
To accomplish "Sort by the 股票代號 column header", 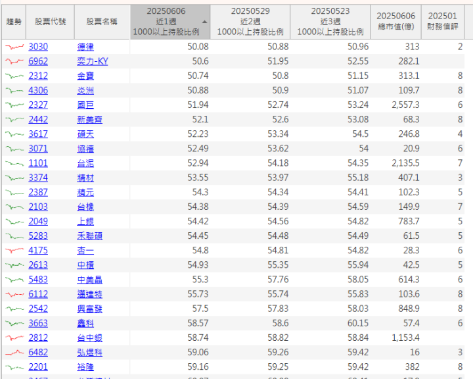I will pyautogui.click(x=50, y=22).
